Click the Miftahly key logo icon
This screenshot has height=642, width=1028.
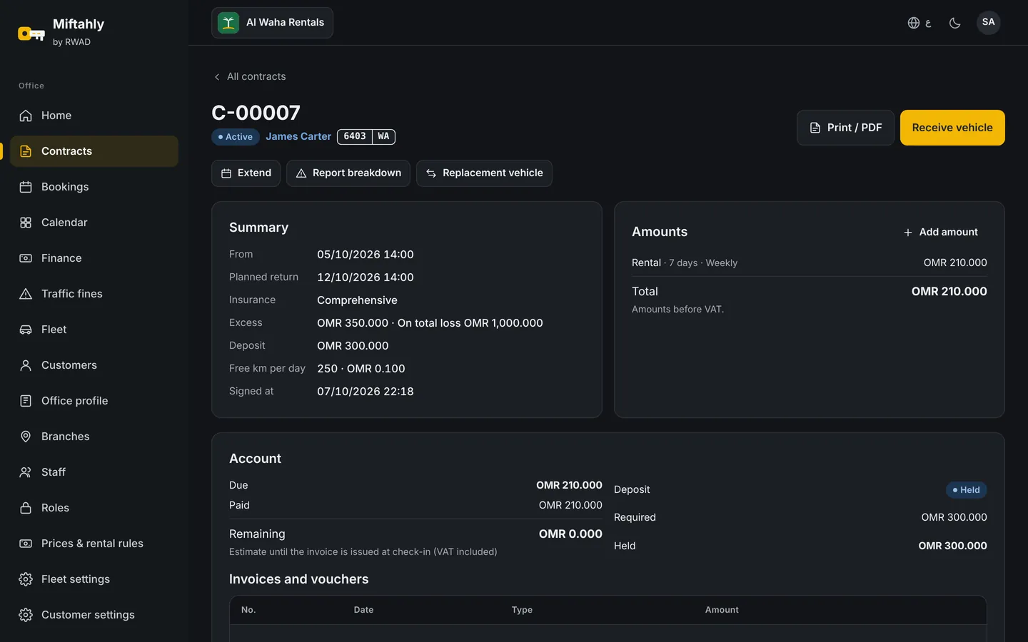31,34
